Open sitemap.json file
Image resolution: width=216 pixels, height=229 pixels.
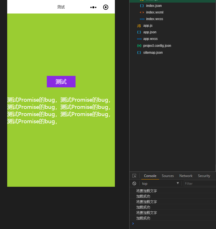point(153,52)
